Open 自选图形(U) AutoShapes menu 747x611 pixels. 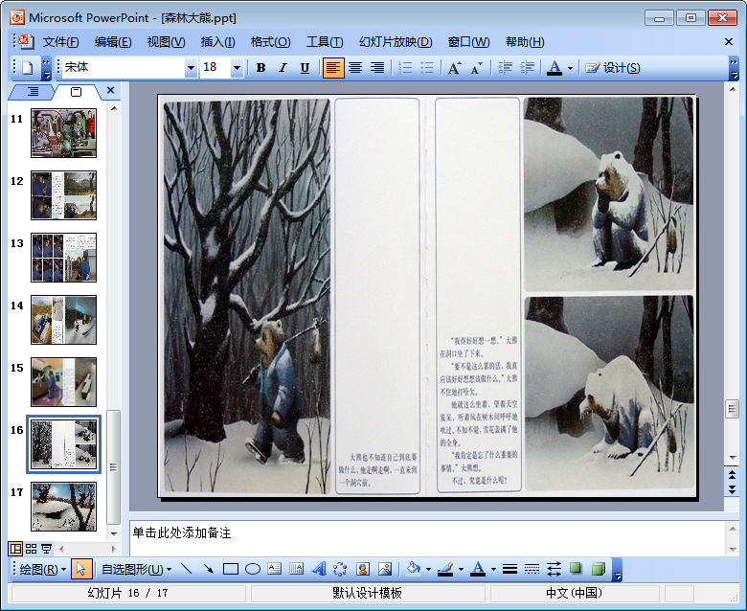[136, 569]
